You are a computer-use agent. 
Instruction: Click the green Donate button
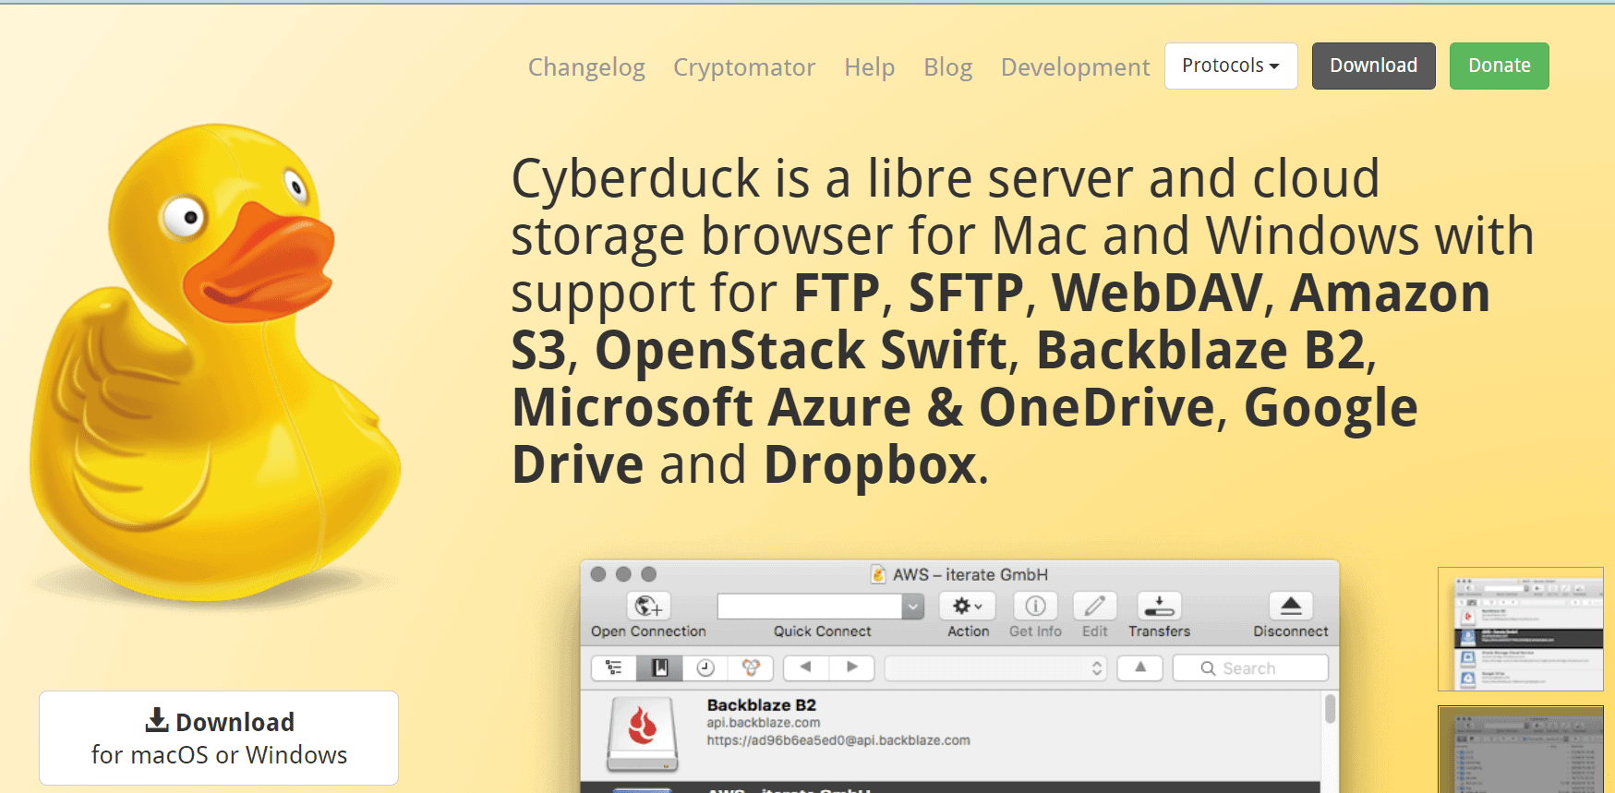[x=1499, y=66]
